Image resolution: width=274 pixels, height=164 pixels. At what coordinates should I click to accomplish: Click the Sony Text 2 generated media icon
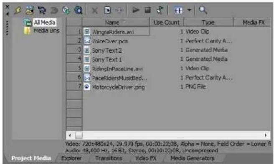(87, 50)
